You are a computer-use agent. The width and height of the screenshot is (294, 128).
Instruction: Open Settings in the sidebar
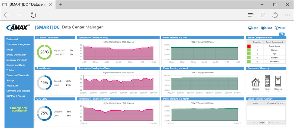[10, 80]
